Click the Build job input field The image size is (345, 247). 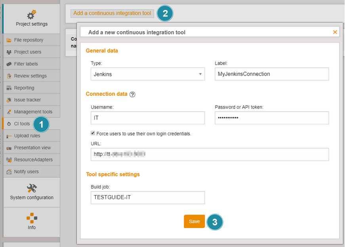click(147, 198)
